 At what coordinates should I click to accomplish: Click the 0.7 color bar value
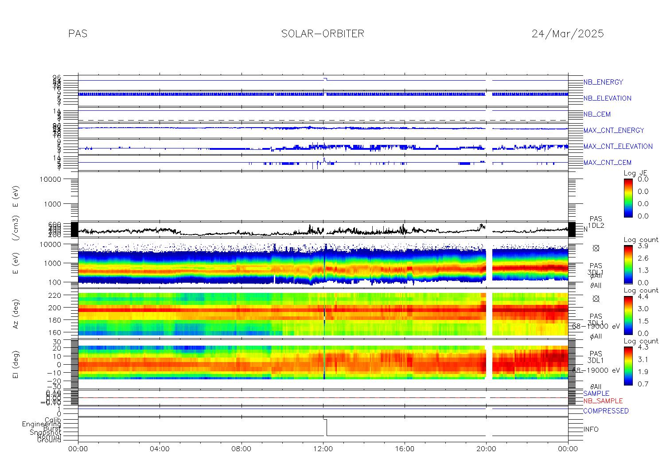[643, 384]
